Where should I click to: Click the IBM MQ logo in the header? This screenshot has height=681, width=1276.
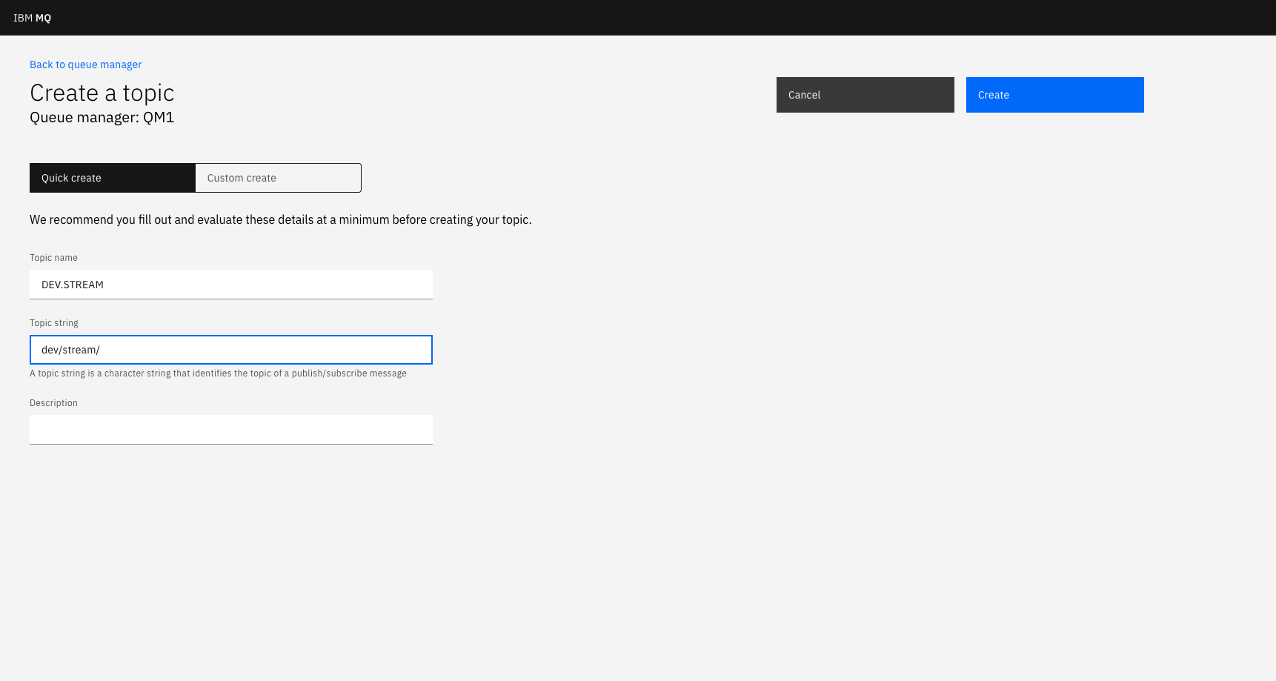coord(32,17)
